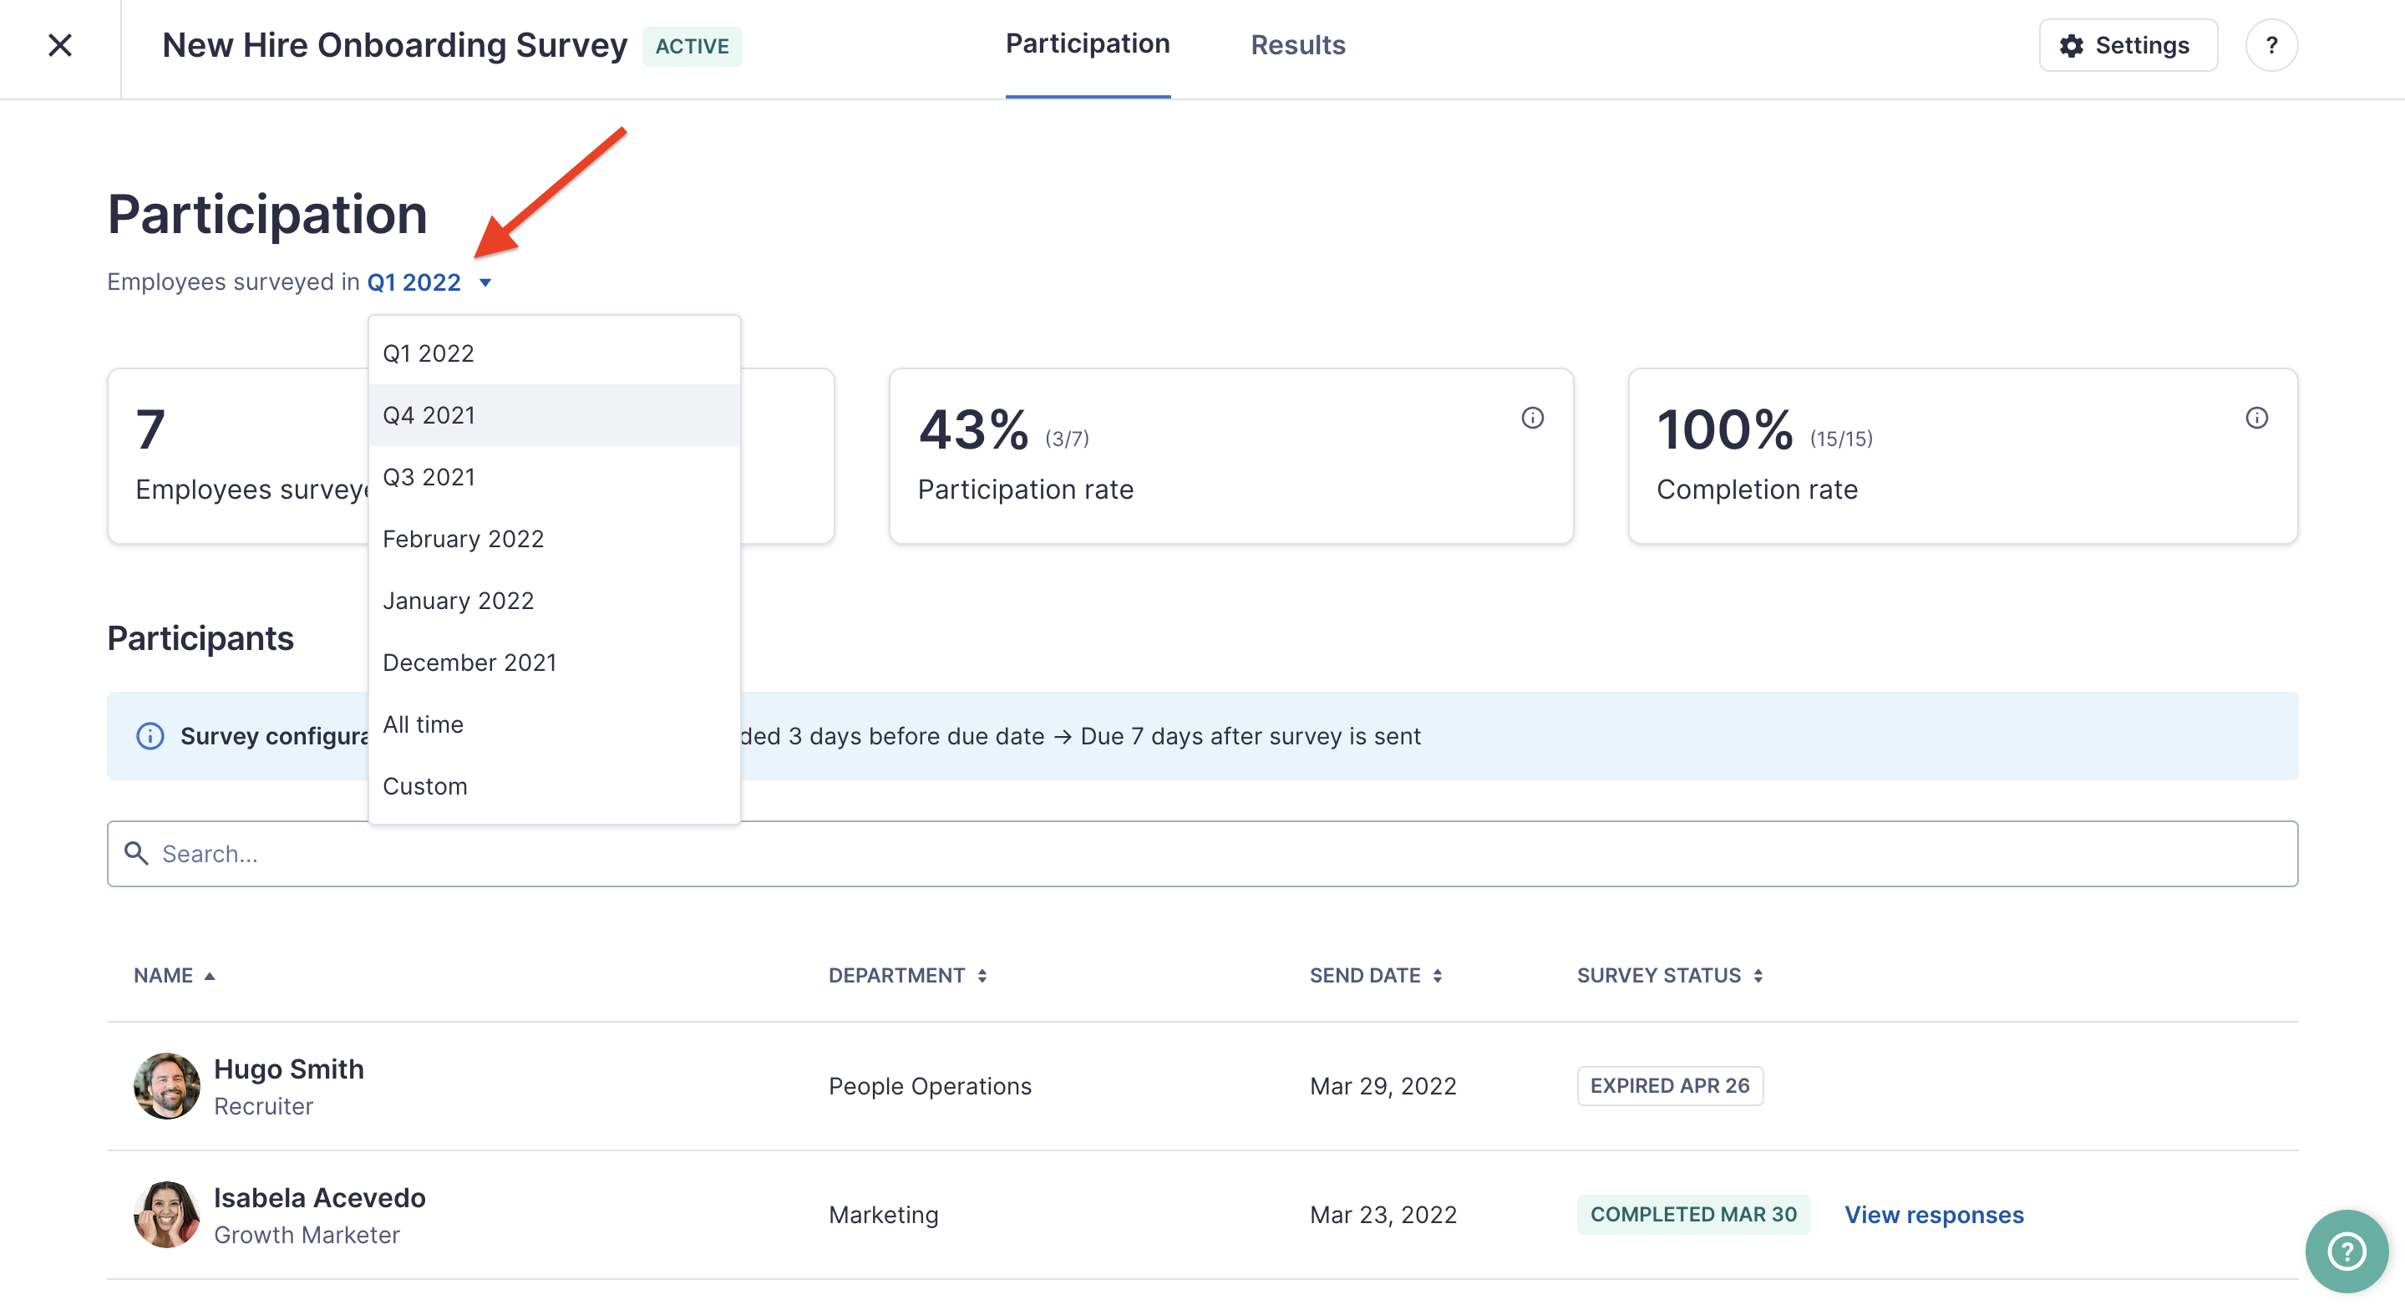Pick Custom date range option
The height and width of the screenshot is (1310, 2405).
[425, 785]
